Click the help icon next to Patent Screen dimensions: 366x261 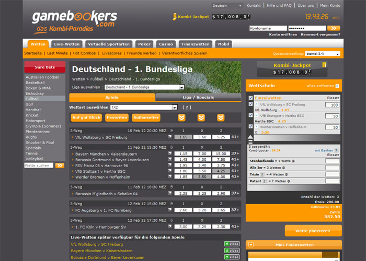[x=264, y=181]
